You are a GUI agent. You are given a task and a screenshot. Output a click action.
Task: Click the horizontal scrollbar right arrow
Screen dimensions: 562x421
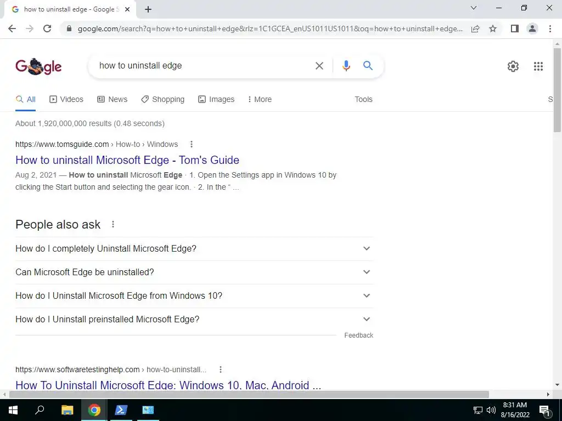[548, 394]
